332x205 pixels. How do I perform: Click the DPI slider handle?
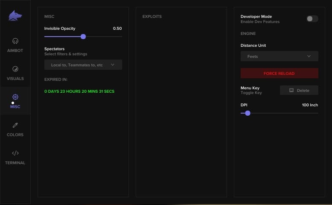click(248, 113)
